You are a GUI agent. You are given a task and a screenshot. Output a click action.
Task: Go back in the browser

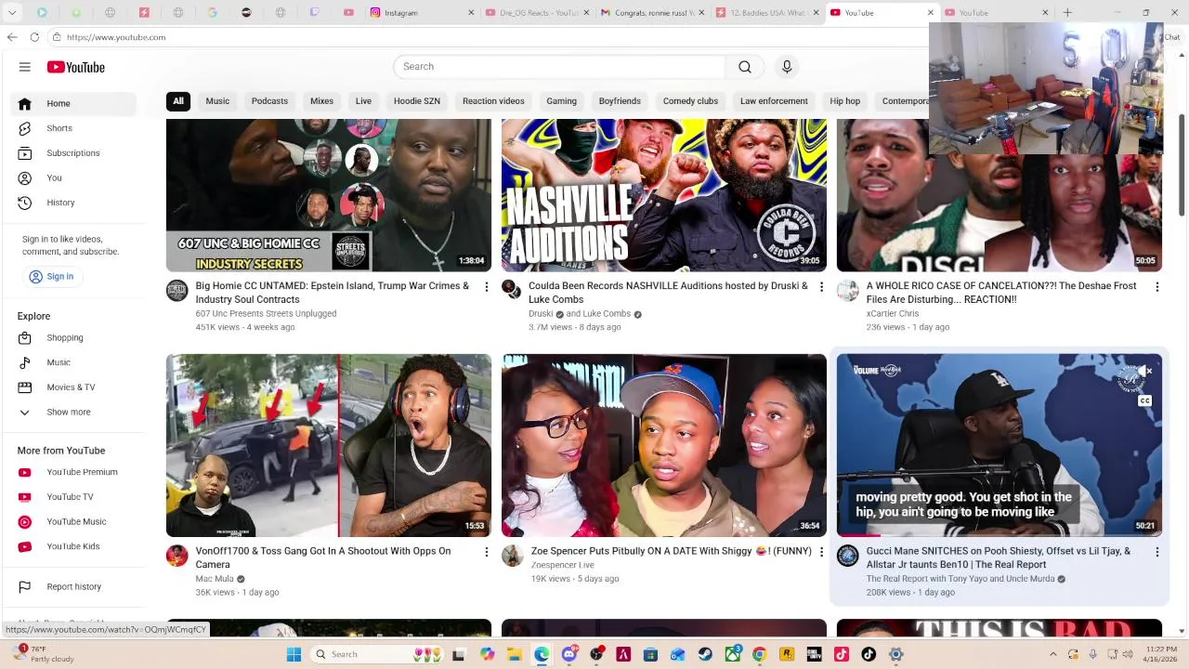pos(12,37)
